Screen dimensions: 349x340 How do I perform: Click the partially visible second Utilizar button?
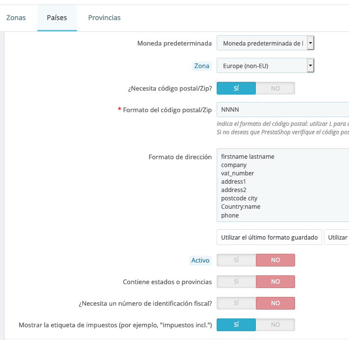(337, 238)
